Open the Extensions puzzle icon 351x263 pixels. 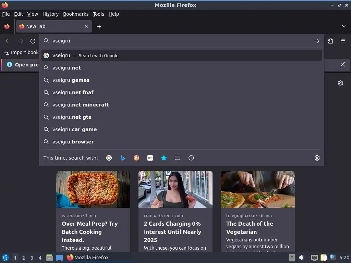[x=331, y=41]
